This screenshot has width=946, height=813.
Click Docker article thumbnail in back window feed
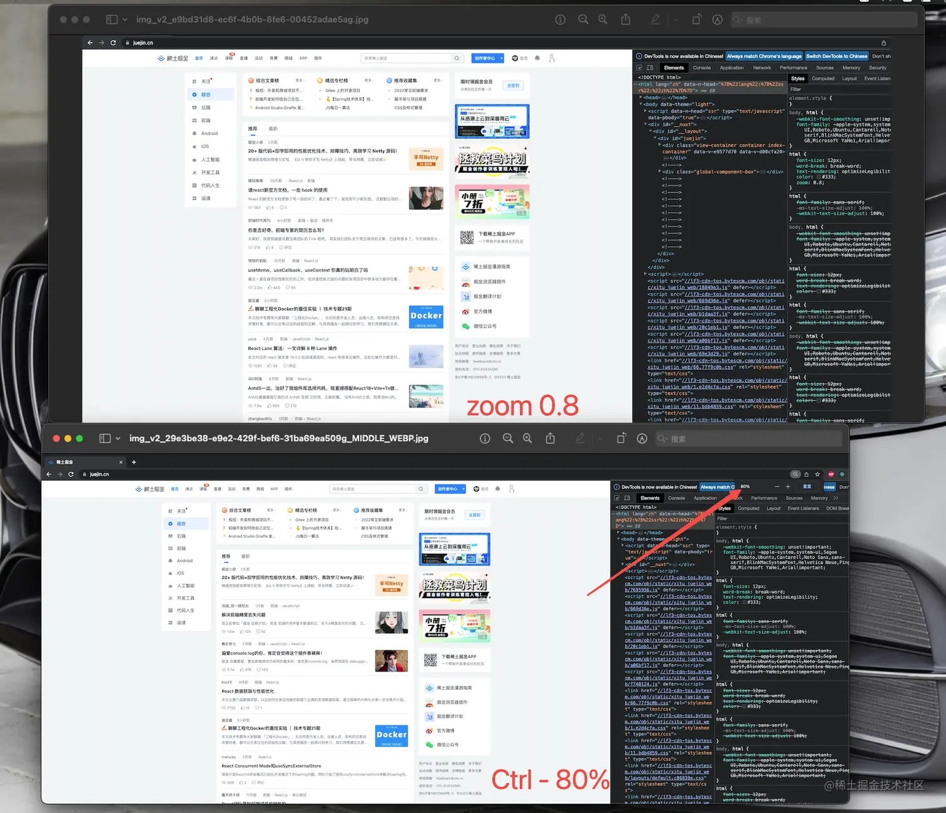[427, 316]
